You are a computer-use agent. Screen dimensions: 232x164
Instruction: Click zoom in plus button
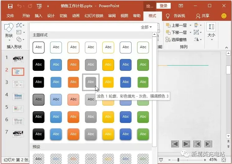pyautogui.click(x=205, y=160)
